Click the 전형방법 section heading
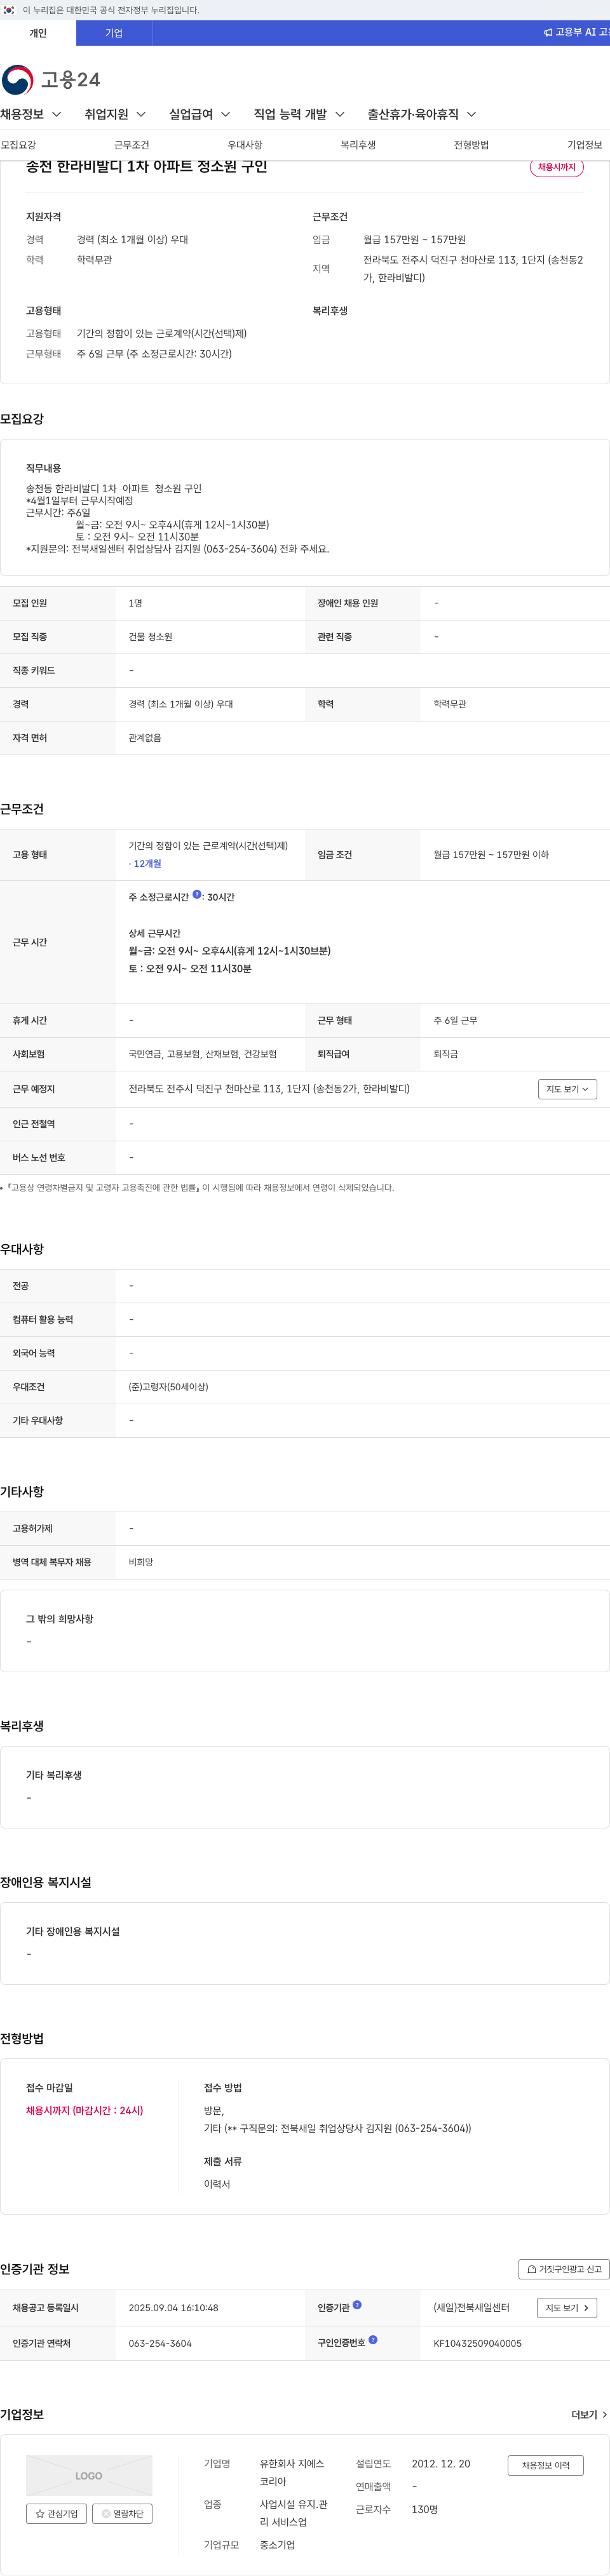The height and width of the screenshot is (2576, 610). pyautogui.click(x=22, y=2038)
